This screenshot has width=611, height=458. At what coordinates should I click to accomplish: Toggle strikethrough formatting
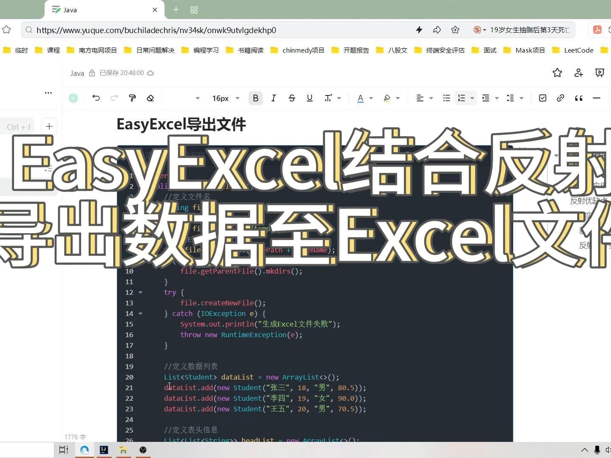(291, 98)
